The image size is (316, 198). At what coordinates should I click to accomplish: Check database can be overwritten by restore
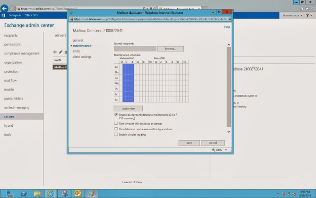click(116, 129)
